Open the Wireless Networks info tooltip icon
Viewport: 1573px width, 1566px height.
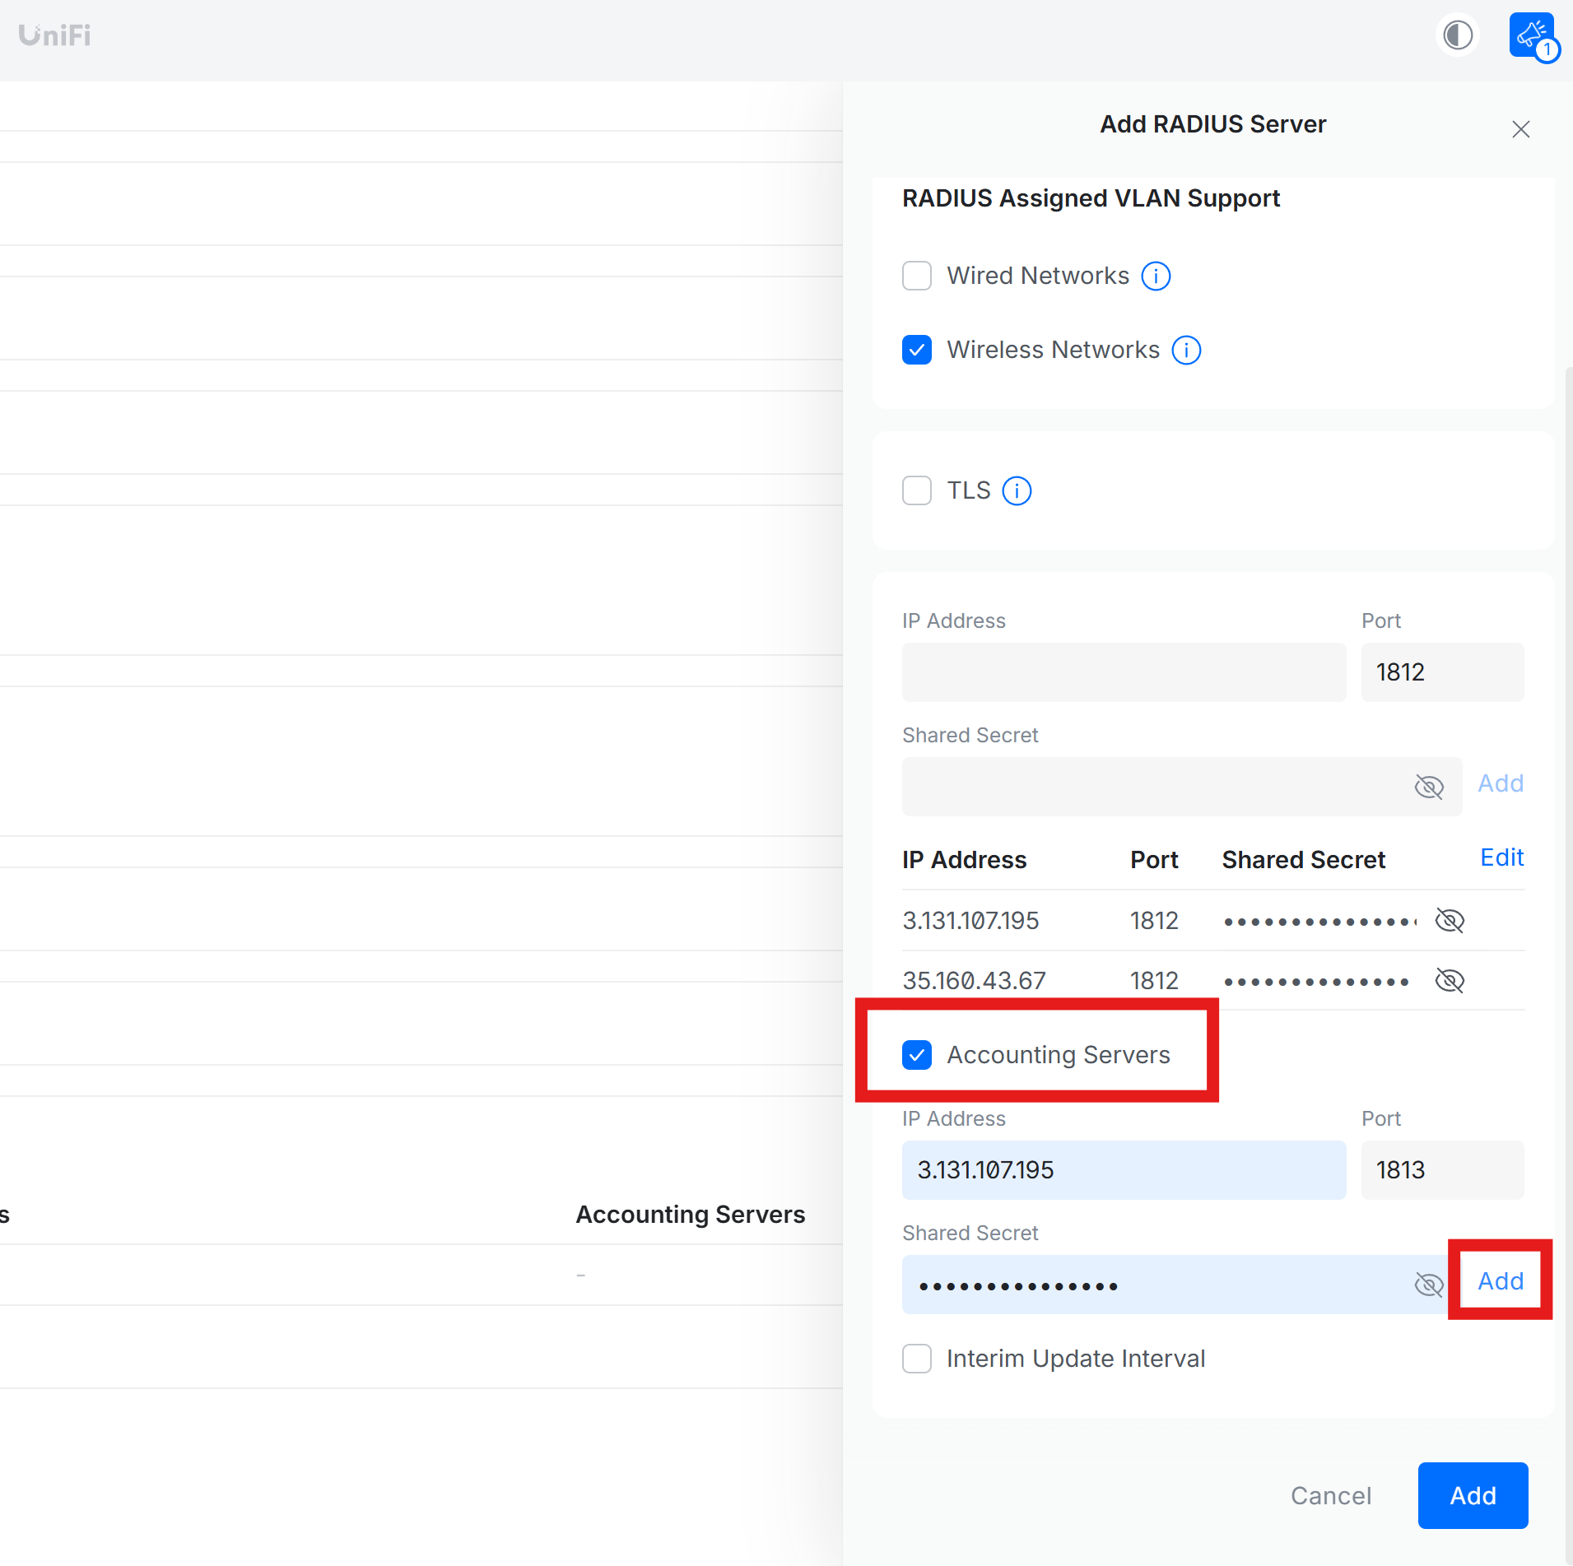point(1185,350)
